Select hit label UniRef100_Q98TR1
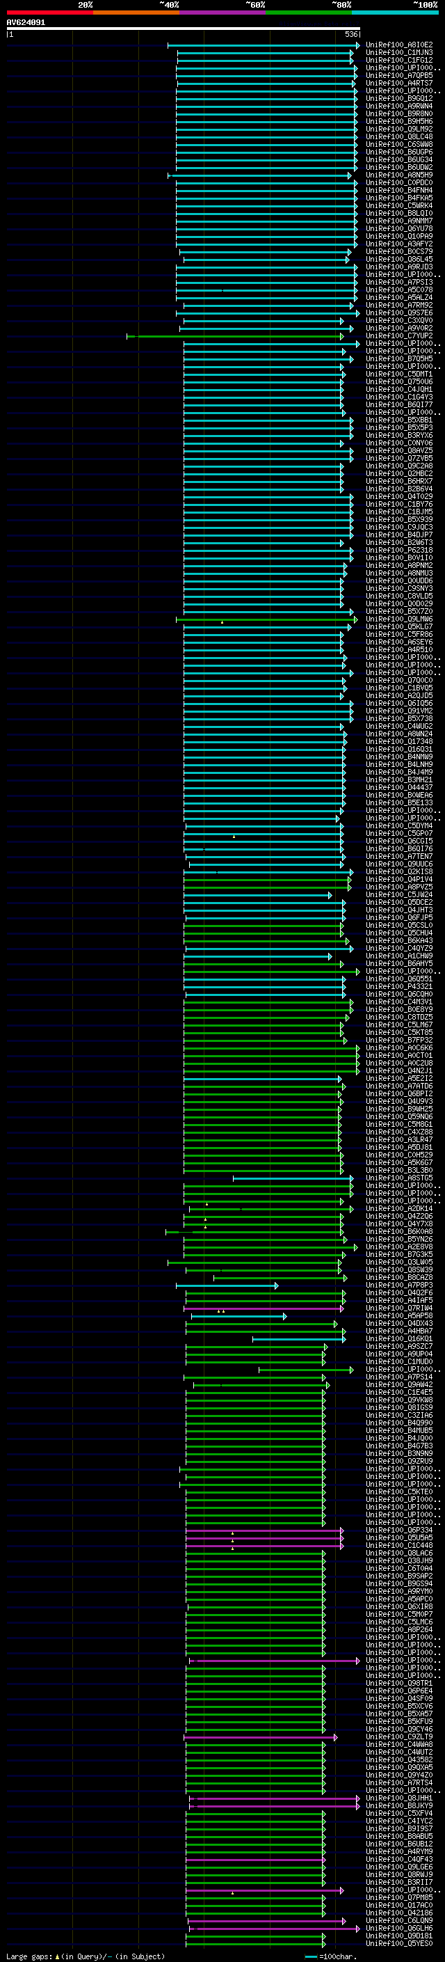Screen dimensions: 445x1962 pyautogui.click(x=399, y=1683)
